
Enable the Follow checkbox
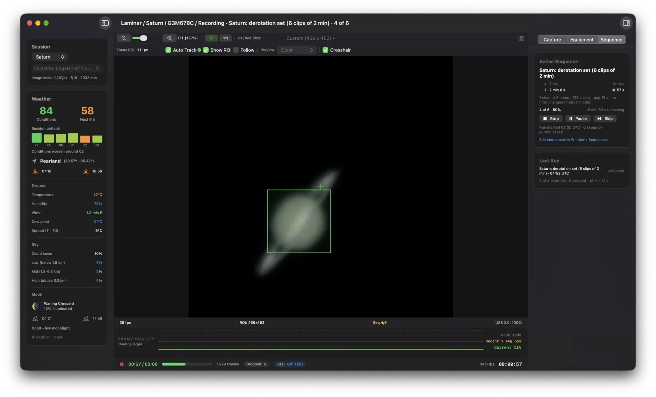point(236,50)
